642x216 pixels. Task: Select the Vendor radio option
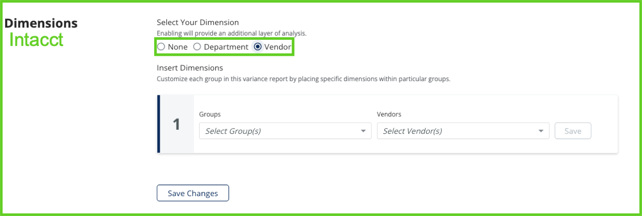coord(258,47)
